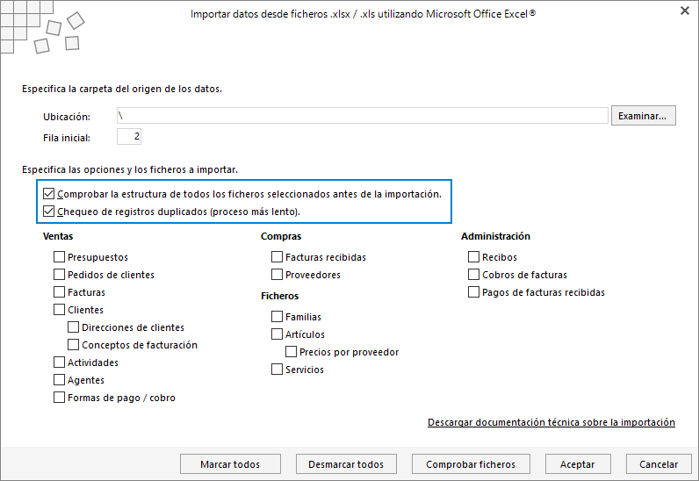Tick Conceptos de facturación
699x481 pixels.
coord(73,345)
